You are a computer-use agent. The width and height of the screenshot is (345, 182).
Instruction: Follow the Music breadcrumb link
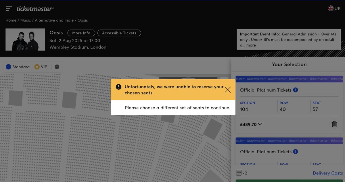tap(26, 20)
